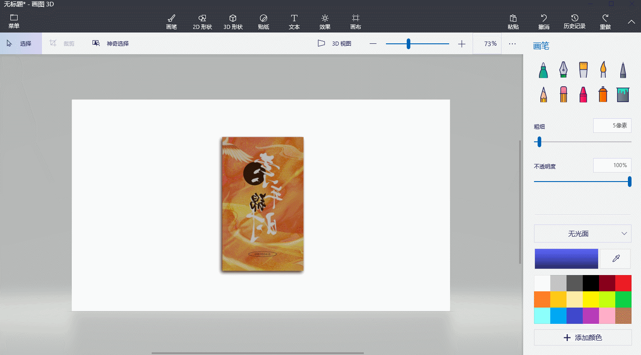
Task: Click the 不透明度 opacity slider handle
Action: [630, 182]
